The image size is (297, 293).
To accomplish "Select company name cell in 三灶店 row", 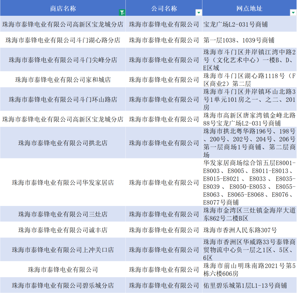I will (x=164, y=214).
